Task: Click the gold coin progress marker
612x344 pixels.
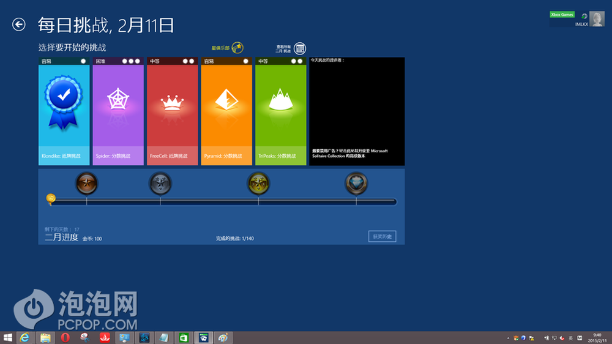Action: click(x=51, y=198)
